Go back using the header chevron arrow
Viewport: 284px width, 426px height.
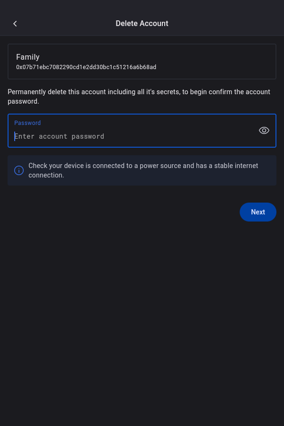(15, 24)
